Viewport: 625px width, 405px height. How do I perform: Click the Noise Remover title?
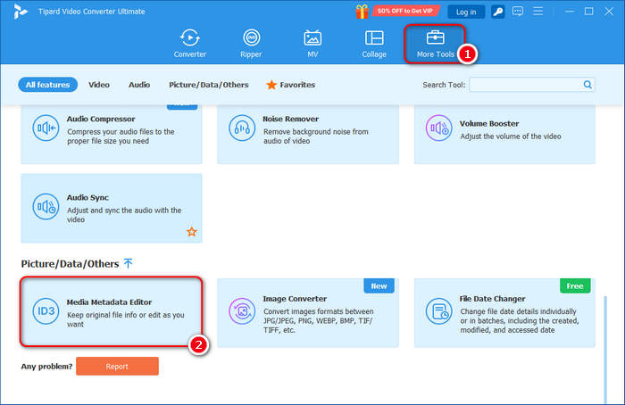tap(290, 119)
